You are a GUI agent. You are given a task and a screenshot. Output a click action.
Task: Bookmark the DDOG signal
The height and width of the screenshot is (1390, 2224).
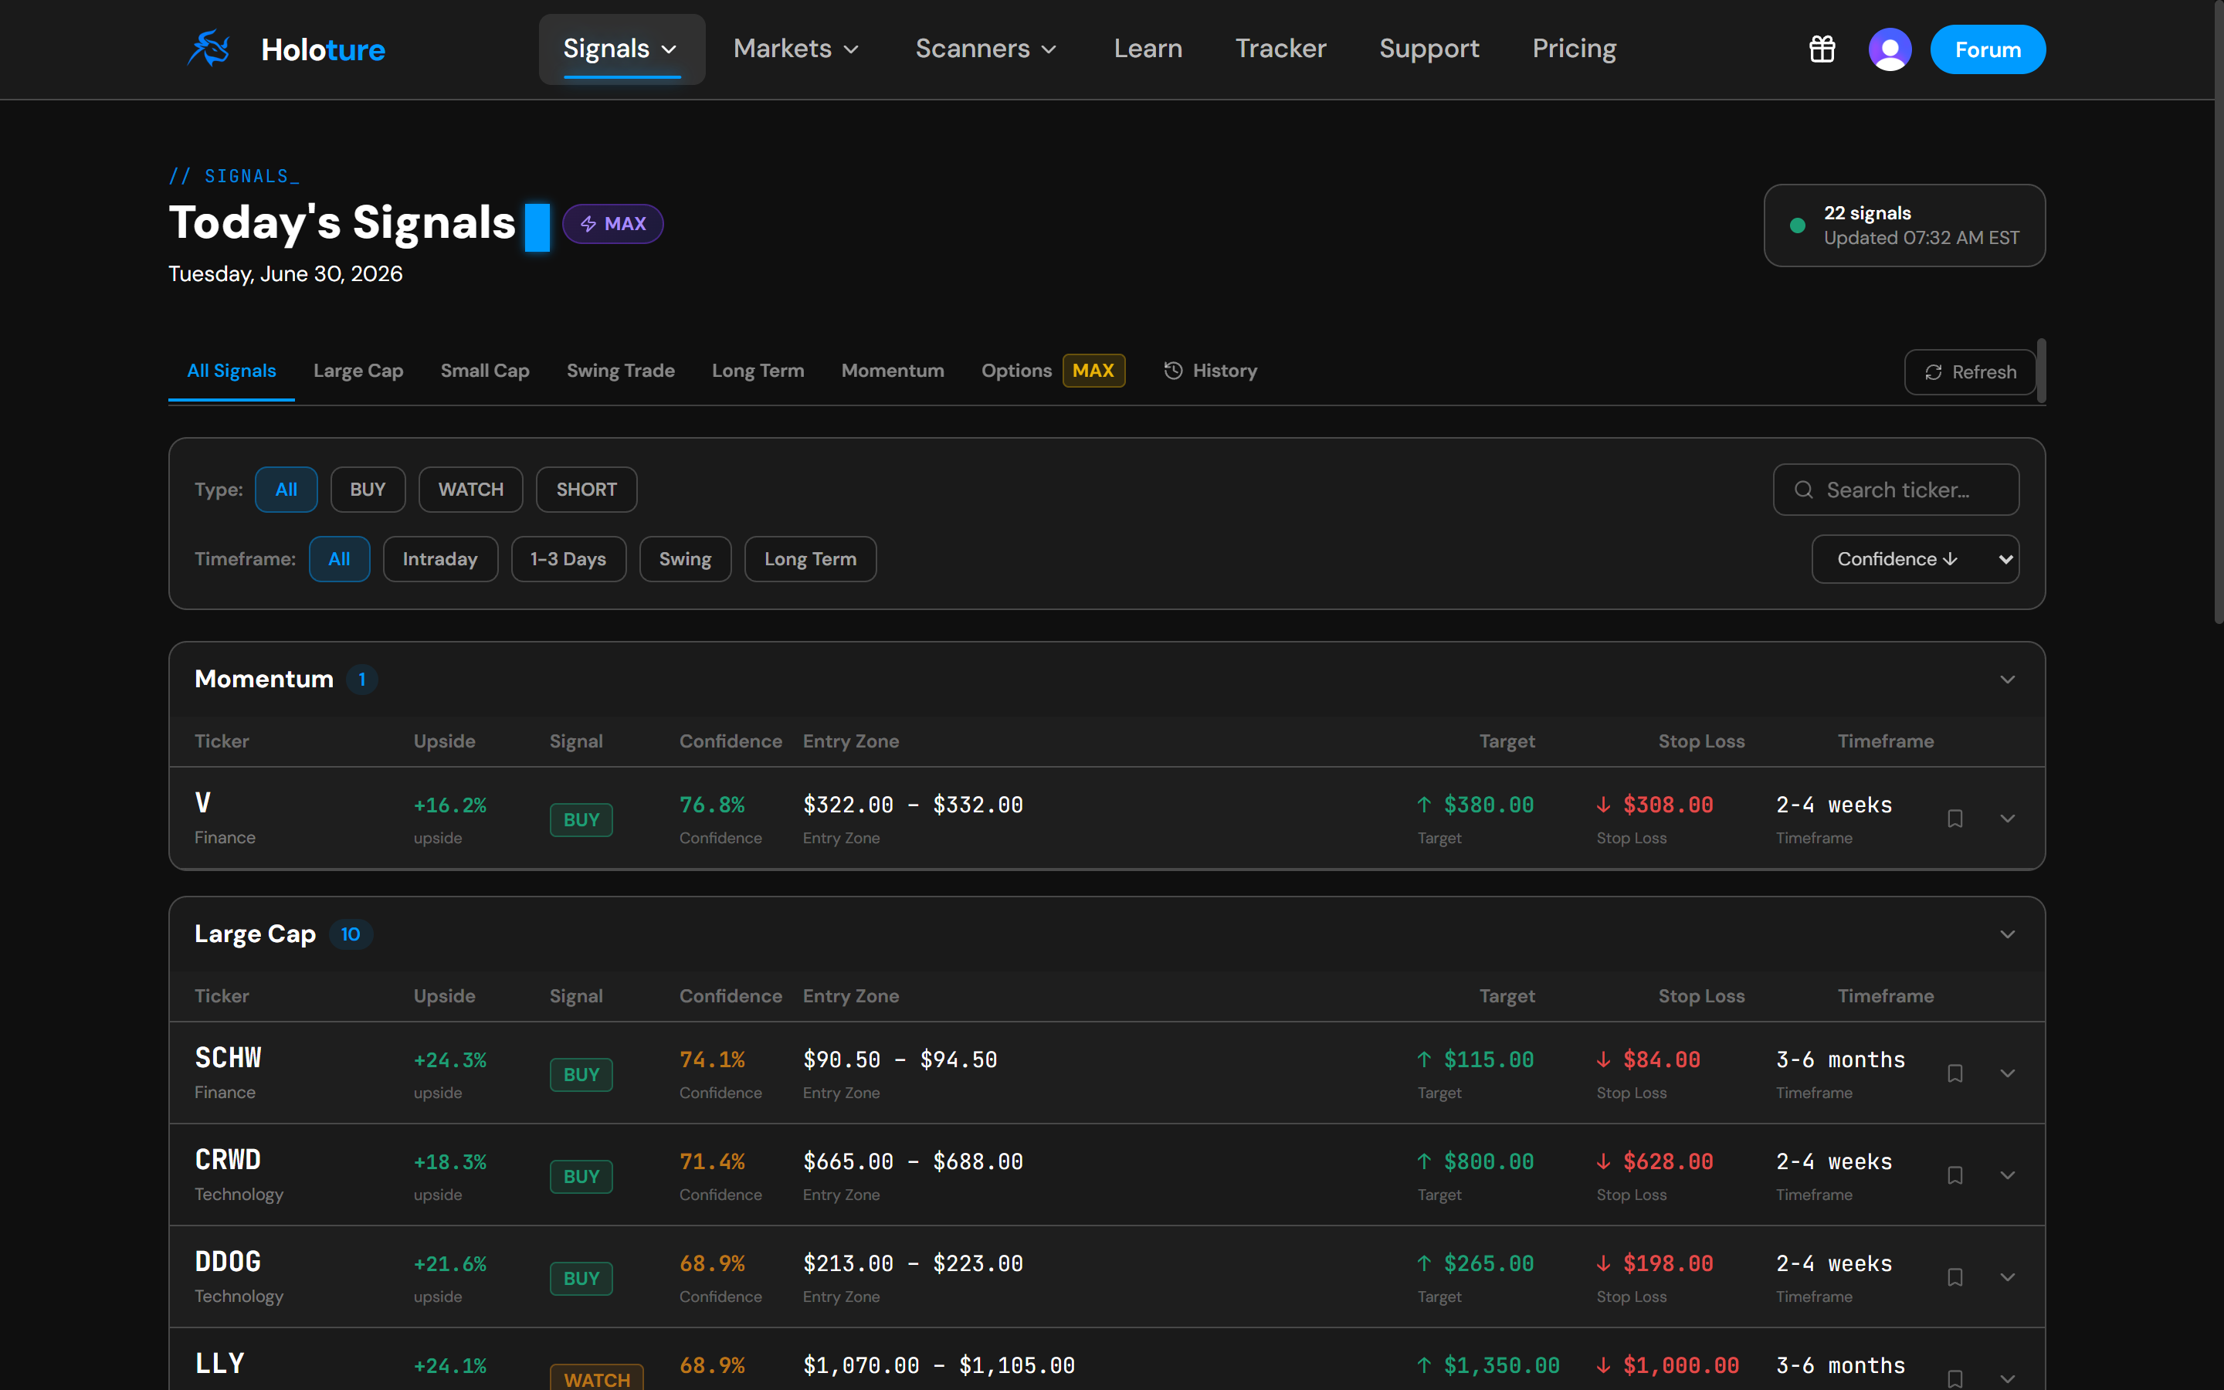pos(1954,1277)
